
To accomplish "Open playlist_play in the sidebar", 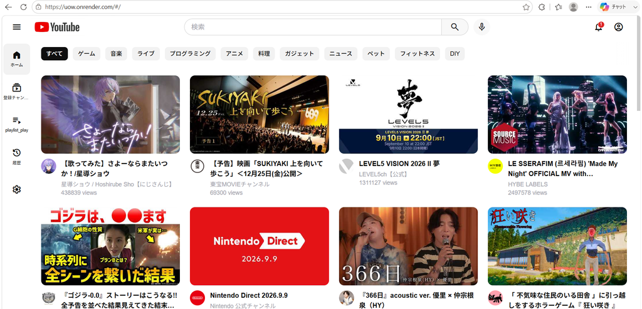I will coord(16,124).
